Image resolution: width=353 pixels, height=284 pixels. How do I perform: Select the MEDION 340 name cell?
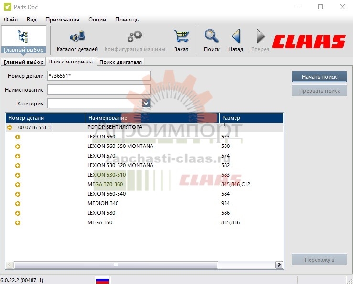[103, 203]
